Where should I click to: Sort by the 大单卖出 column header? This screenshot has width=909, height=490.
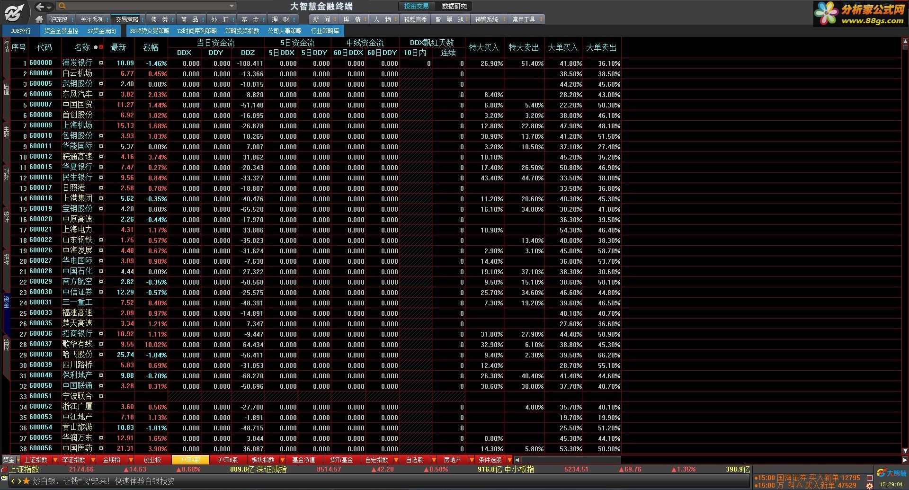(601, 47)
